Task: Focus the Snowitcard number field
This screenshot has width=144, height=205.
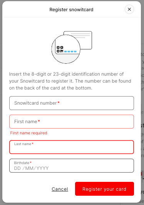Action: pyautogui.click(x=72, y=103)
